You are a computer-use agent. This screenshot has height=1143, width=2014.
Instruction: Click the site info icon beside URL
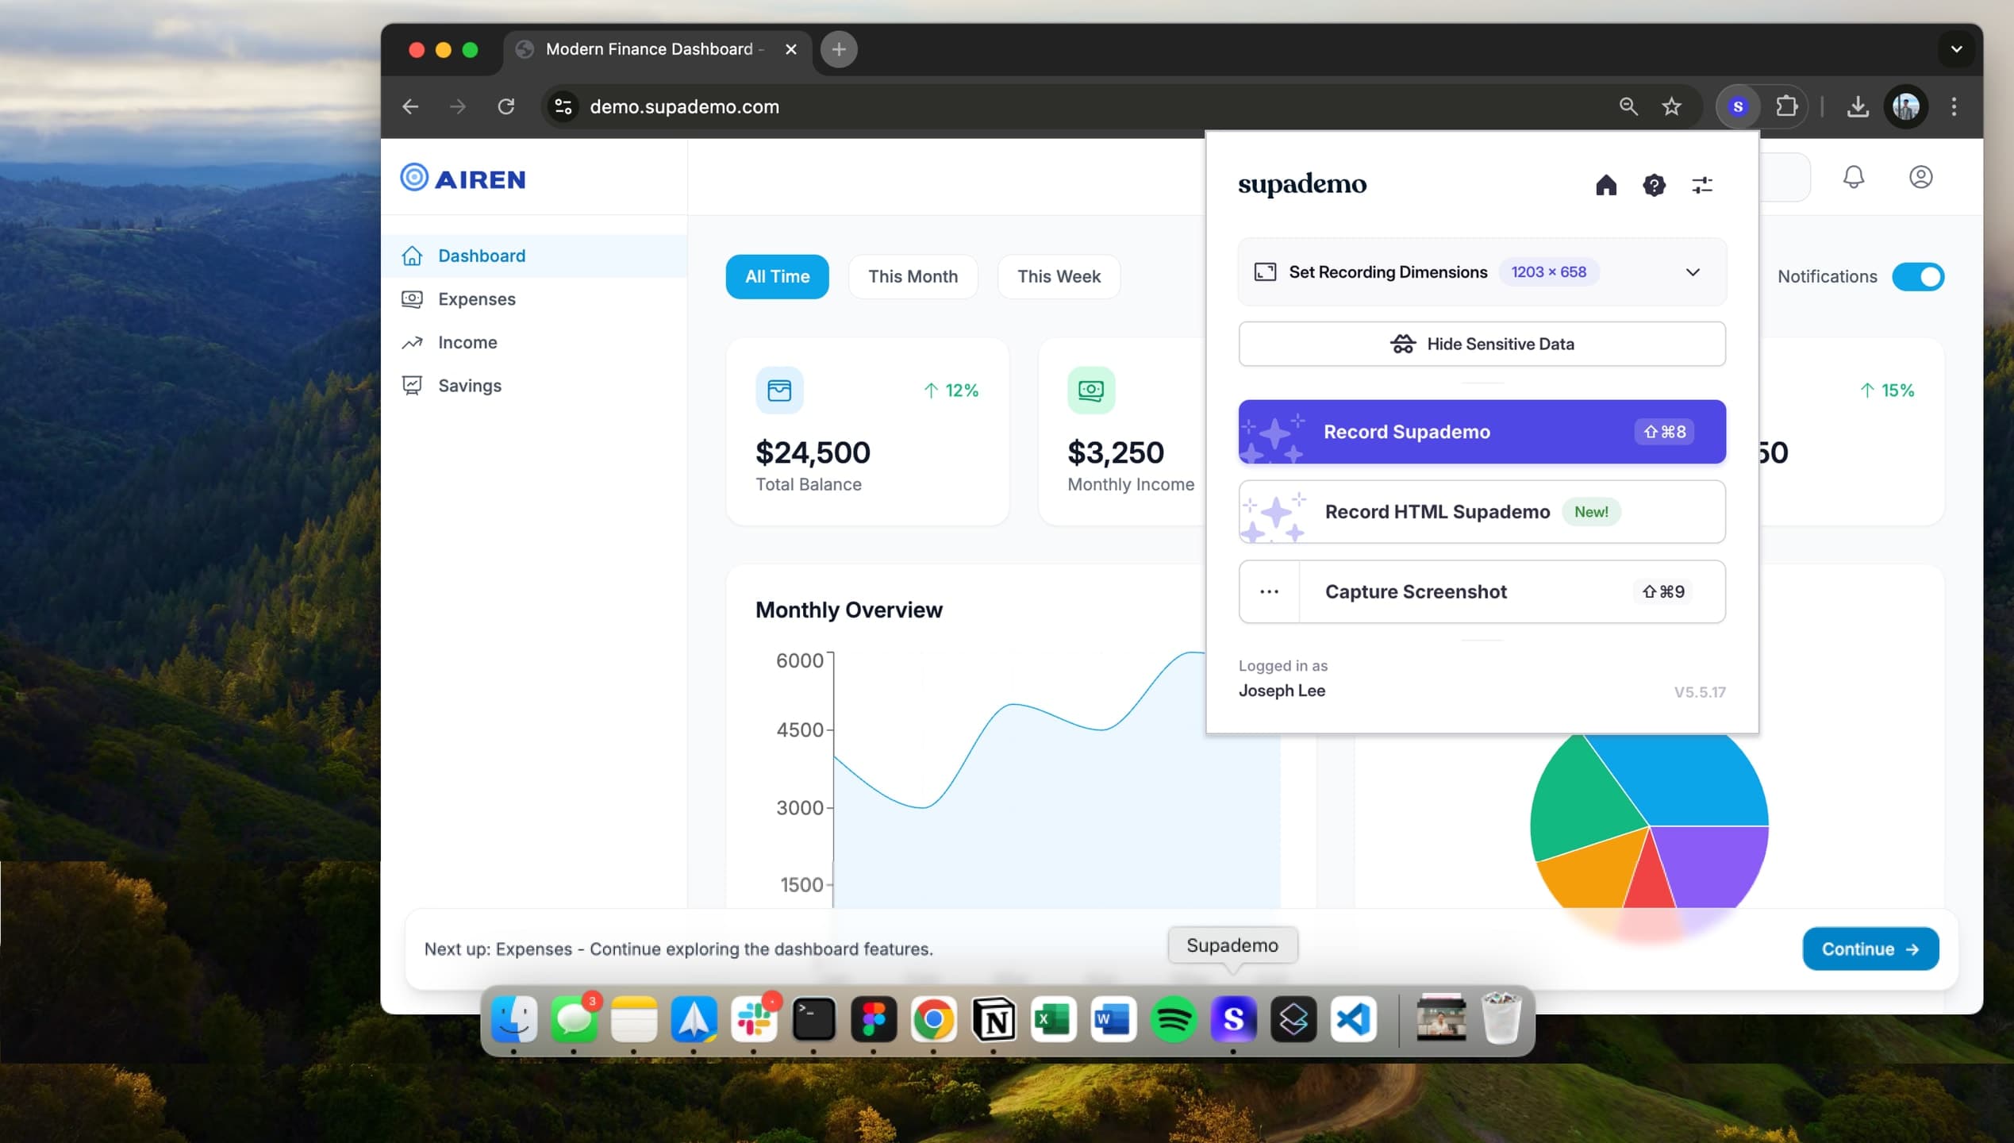click(x=563, y=106)
